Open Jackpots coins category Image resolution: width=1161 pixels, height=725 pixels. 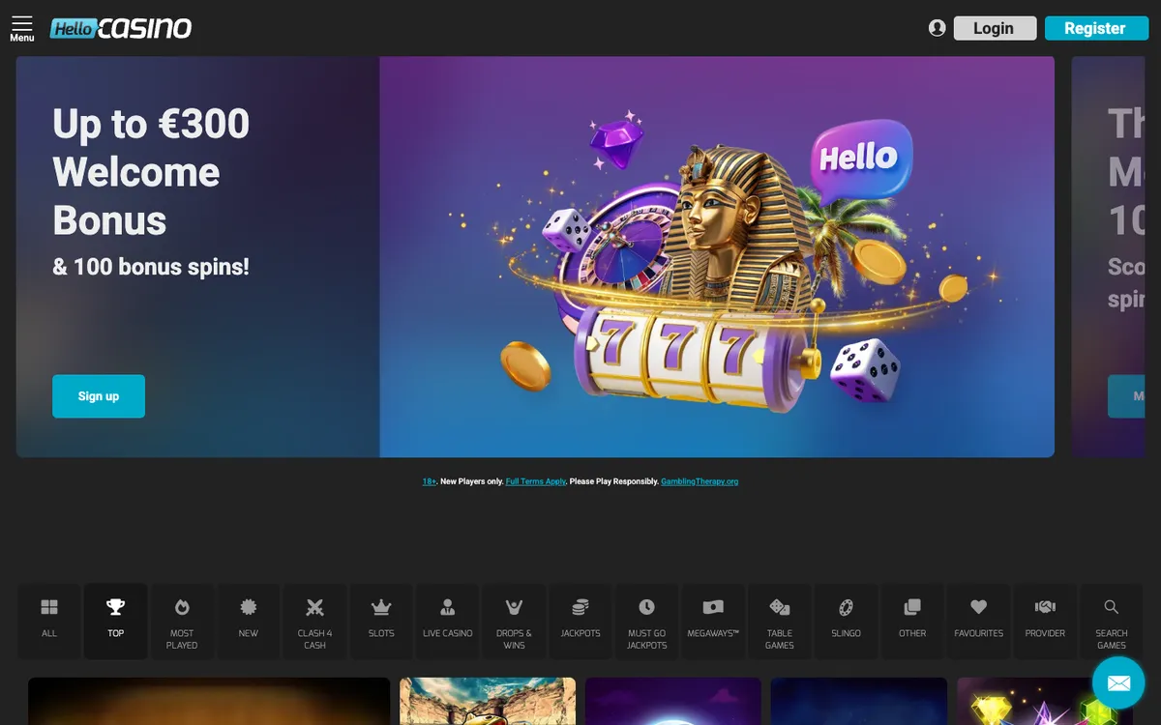click(580, 621)
